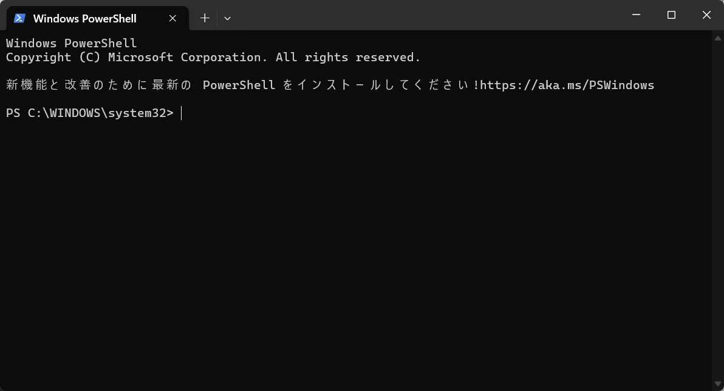
Task: Click the empty title bar area
Action: pos(425,15)
